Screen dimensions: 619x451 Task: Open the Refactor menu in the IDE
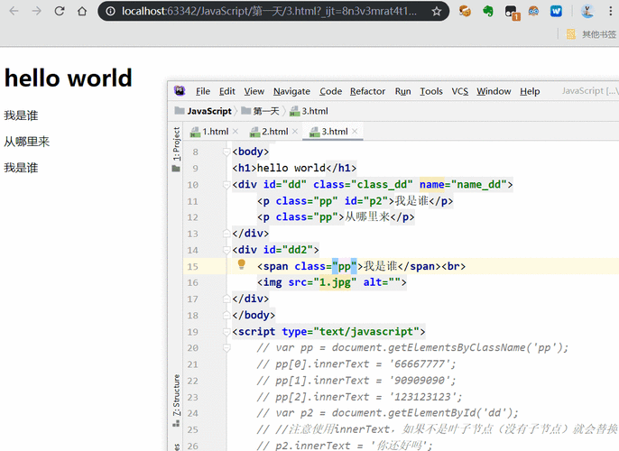coord(367,91)
